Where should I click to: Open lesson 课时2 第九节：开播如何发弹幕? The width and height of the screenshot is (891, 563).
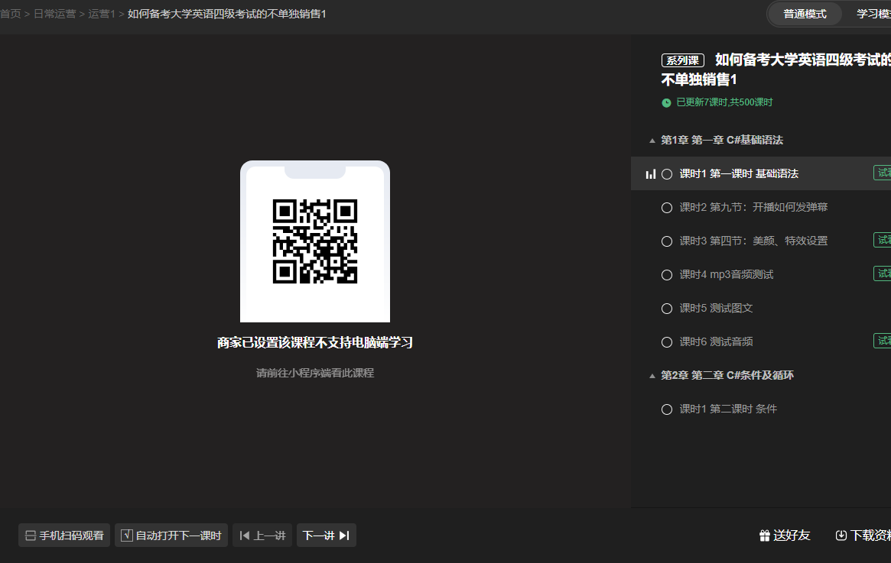pos(753,207)
